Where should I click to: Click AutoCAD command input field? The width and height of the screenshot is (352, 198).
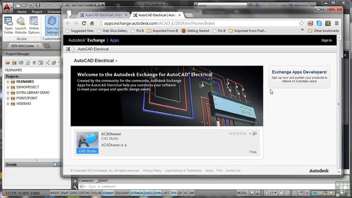tap(207, 186)
